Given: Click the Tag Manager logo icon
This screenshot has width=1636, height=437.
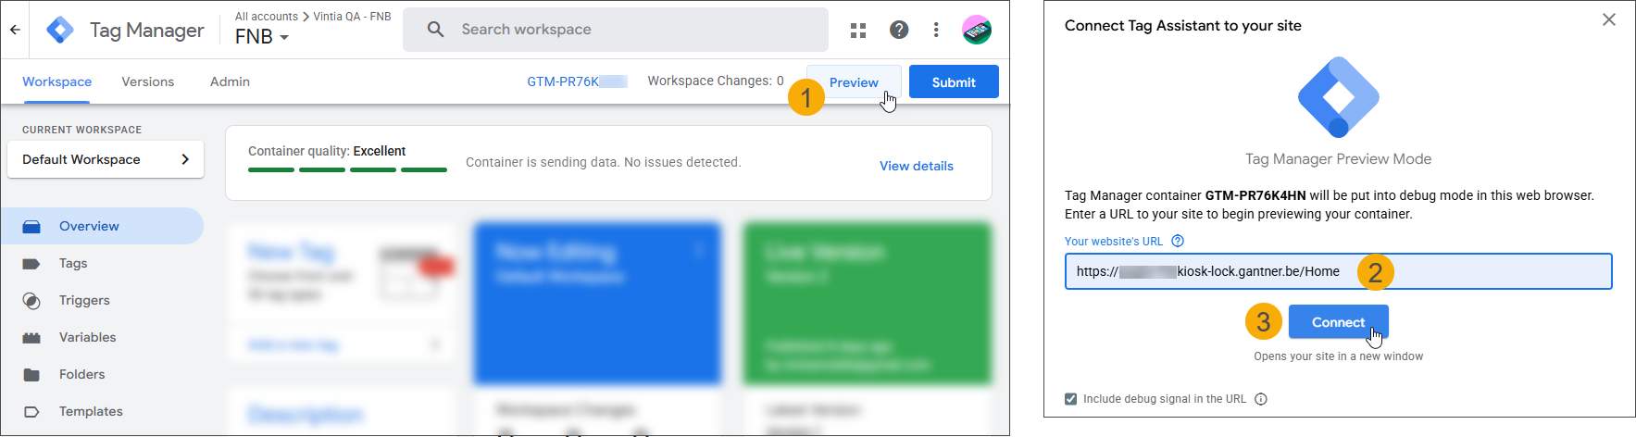Looking at the screenshot, I should pos(60,30).
